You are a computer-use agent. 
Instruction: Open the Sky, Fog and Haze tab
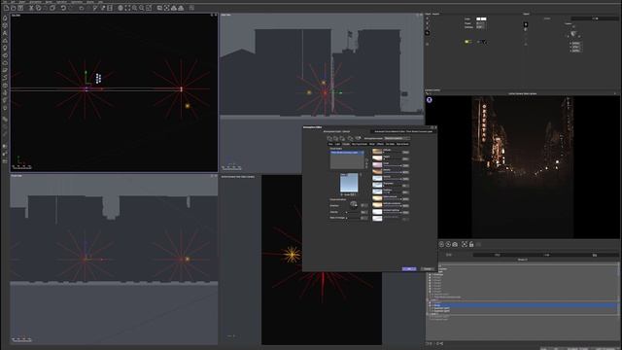click(x=360, y=144)
